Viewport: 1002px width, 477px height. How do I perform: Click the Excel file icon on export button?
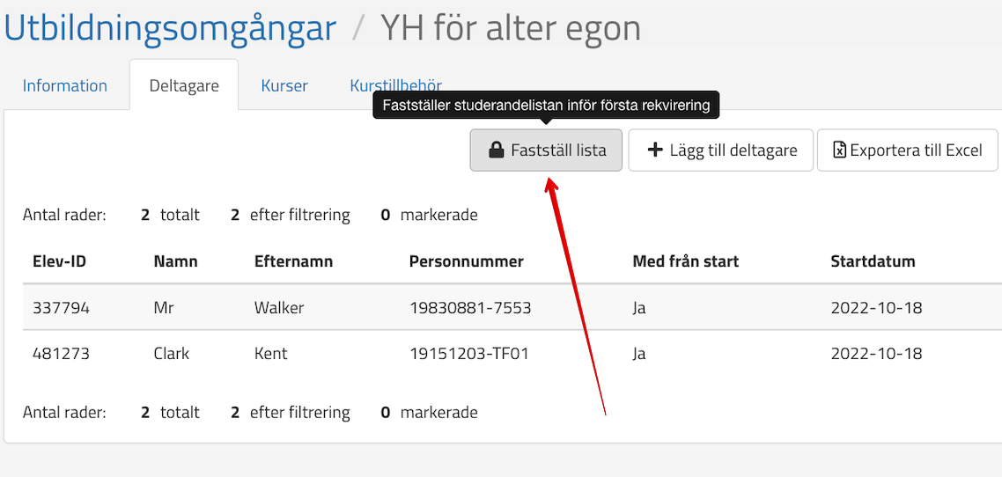840,150
